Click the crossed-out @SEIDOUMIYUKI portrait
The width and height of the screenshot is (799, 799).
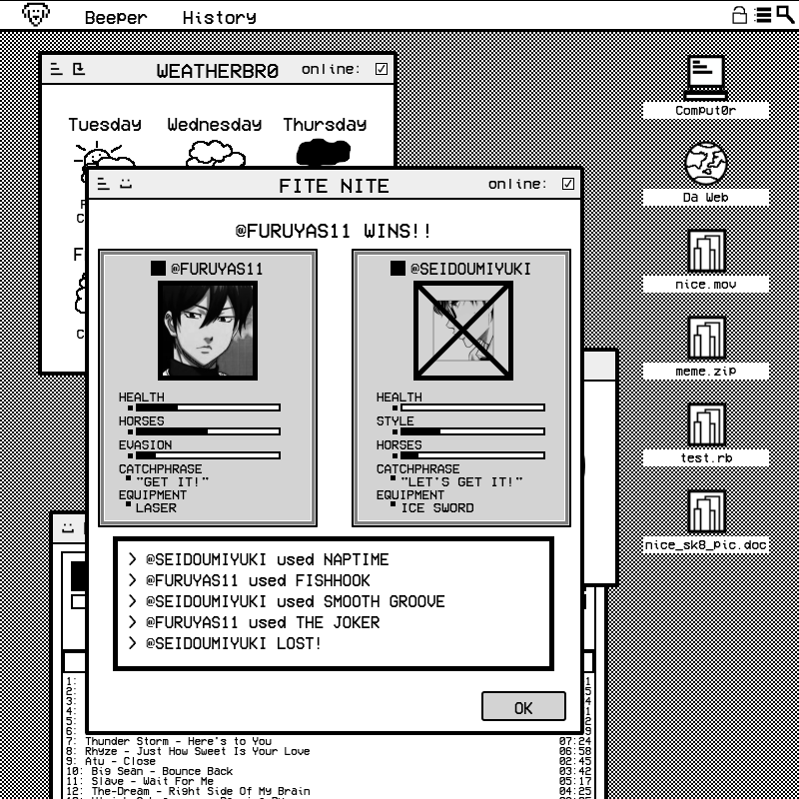coord(463,331)
